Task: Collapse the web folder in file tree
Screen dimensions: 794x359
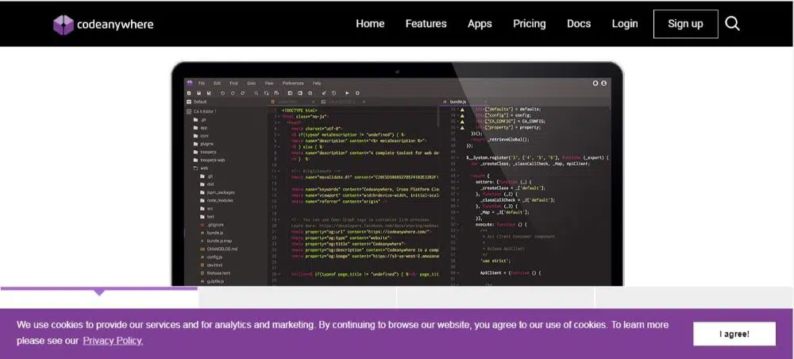Action: 195,168
